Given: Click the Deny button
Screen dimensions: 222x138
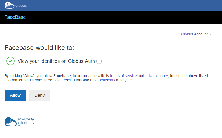Looking at the screenshot, I should (x=40, y=95).
